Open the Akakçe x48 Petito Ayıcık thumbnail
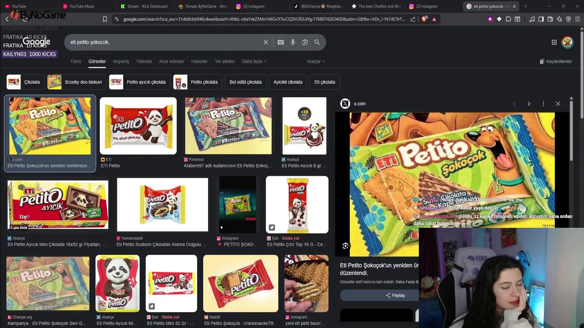Image resolution: width=584 pixels, height=328 pixels. coord(304,126)
